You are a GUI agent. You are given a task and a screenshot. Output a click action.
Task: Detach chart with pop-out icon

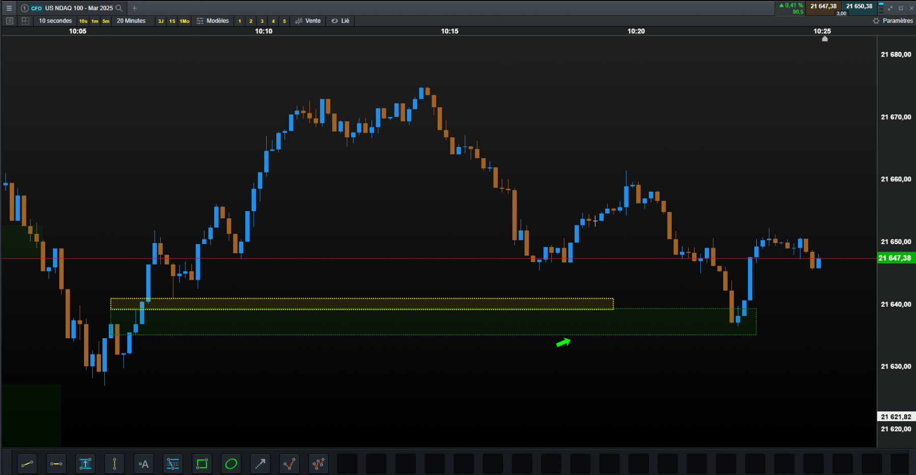click(901, 8)
